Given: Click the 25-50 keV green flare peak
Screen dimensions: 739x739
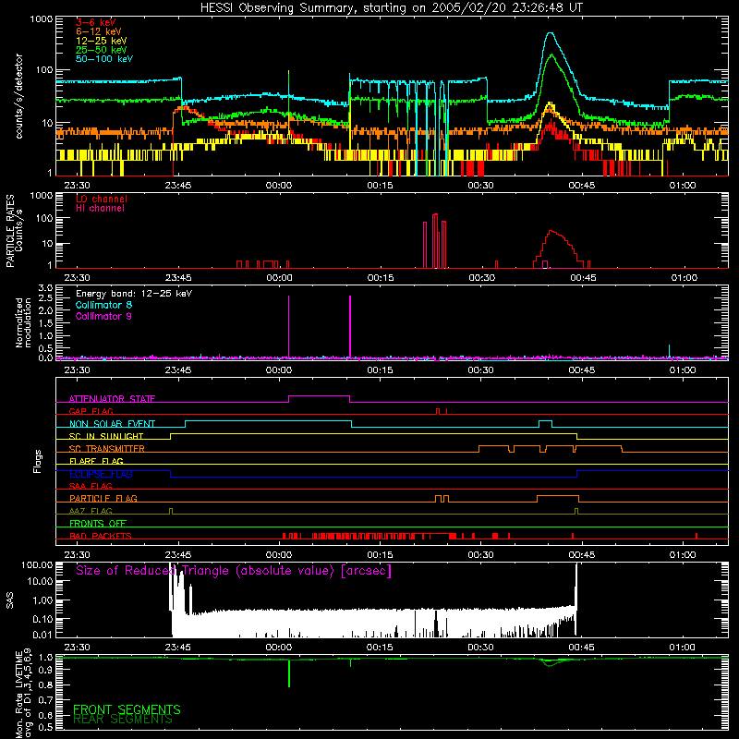Looking at the screenshot, I should (551, 56).
